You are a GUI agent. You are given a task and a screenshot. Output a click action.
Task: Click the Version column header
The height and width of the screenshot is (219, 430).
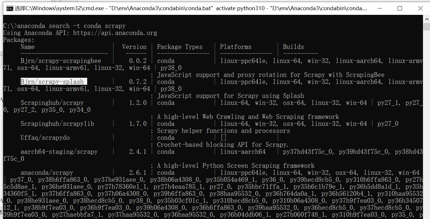tap(134, 47)
